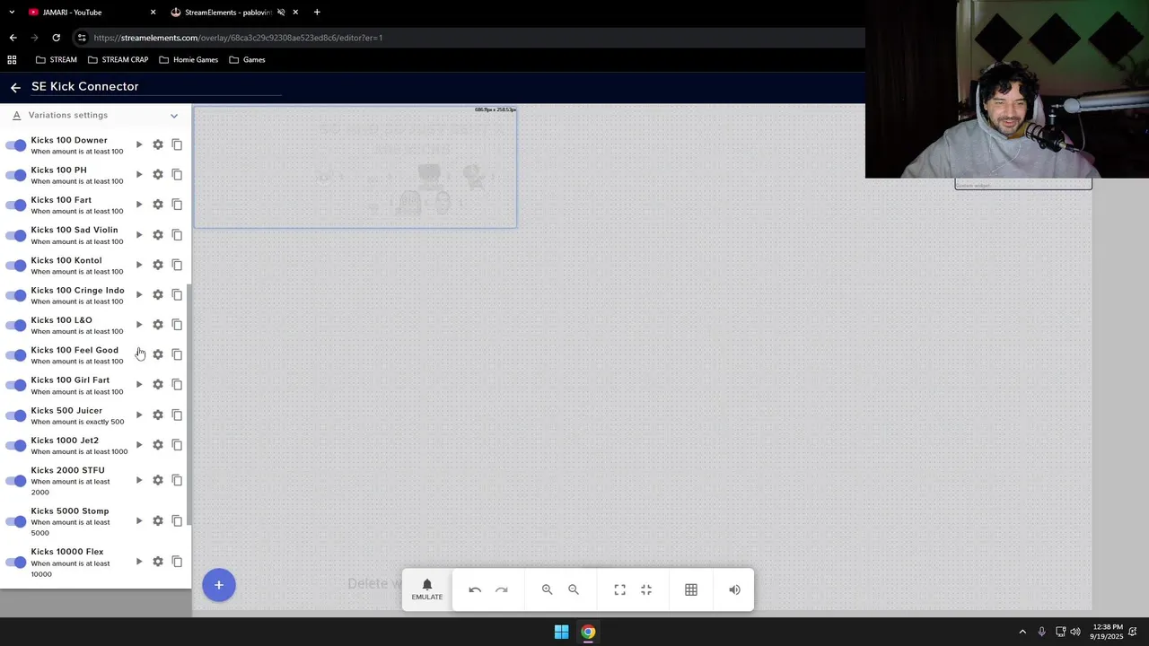Reload the current page

56,38
